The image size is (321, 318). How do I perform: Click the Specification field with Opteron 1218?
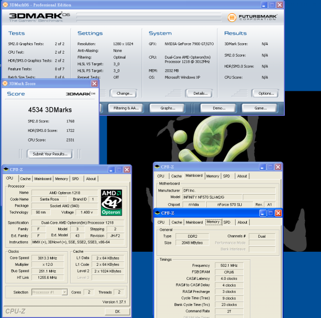click(x=78, y=223)
